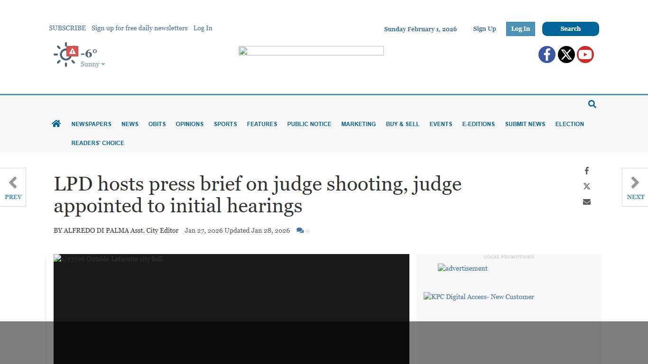Open the Sign Up link
Screen dimensions: 648x364
pyautogui.click(x=484, y=28)
